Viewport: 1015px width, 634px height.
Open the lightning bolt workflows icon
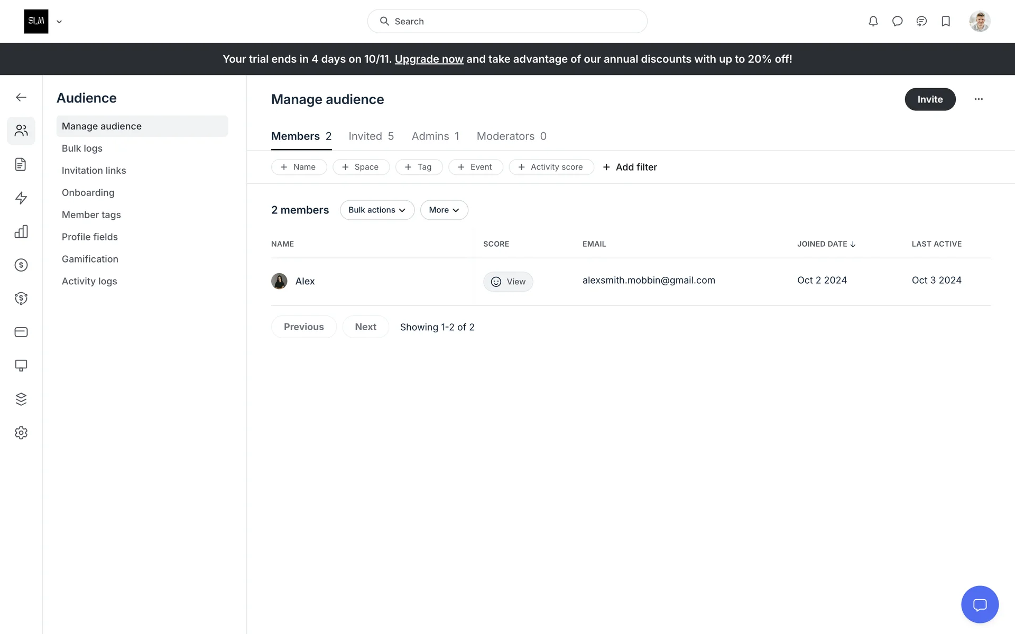[21, 198]
